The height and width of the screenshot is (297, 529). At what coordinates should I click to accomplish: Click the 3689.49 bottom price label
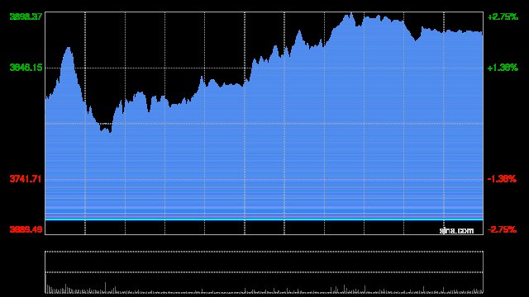(26, 229)
